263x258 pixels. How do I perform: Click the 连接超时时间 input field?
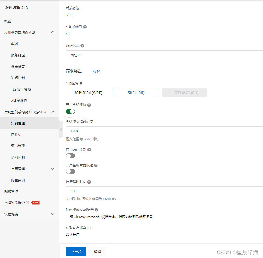tap(164, 191)
